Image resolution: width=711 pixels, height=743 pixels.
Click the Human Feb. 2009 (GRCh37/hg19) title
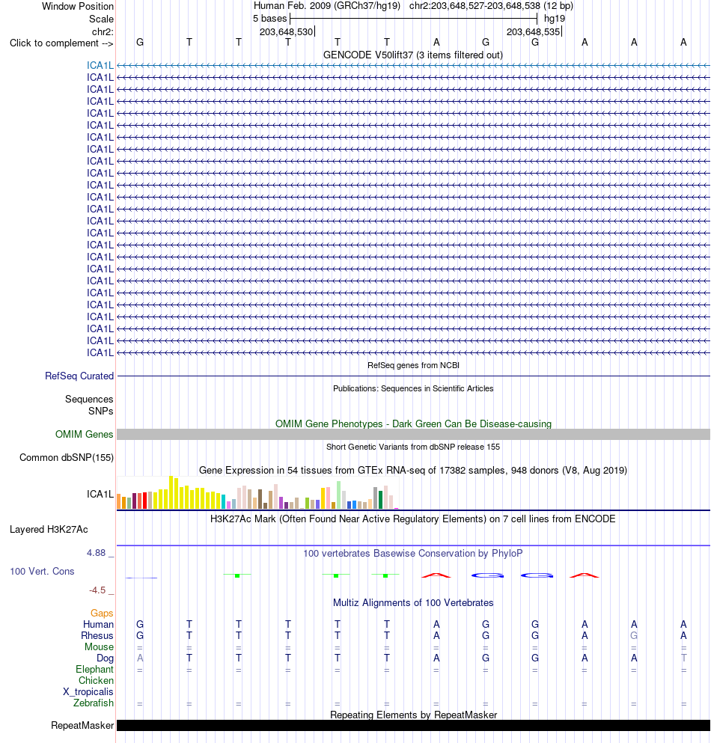[326, 6]
